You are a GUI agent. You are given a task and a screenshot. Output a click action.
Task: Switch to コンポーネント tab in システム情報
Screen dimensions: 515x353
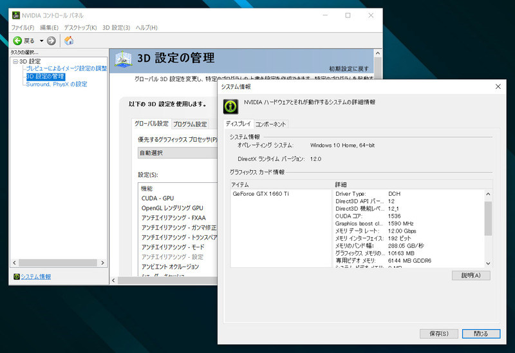[270, 124]
